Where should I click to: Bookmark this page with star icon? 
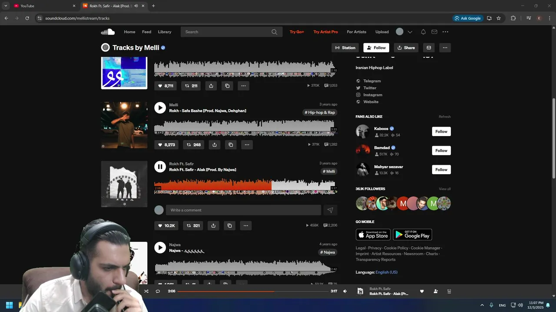click(x=499, y=18)
